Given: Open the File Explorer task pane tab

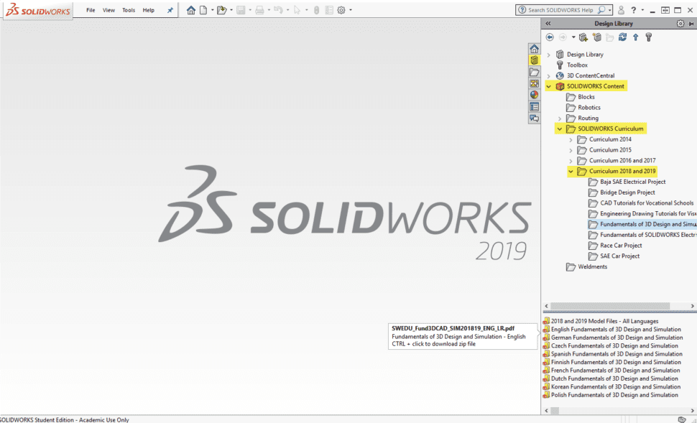Looking at the screenshot, I should pyautogui.click(x=535, y=72).
